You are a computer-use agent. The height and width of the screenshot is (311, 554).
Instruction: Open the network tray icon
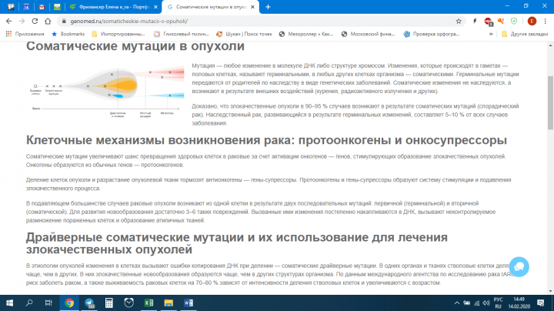[x=477, y=303]
